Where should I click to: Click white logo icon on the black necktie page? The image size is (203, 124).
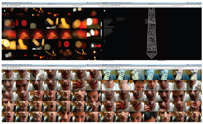pos(105,11)
